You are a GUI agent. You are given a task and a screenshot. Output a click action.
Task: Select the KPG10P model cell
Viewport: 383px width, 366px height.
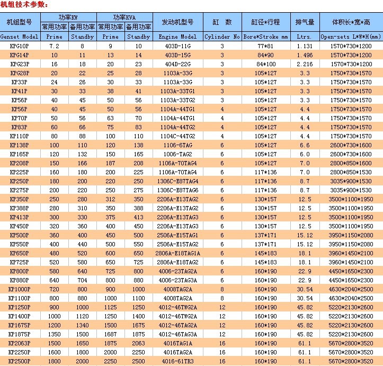20,46
